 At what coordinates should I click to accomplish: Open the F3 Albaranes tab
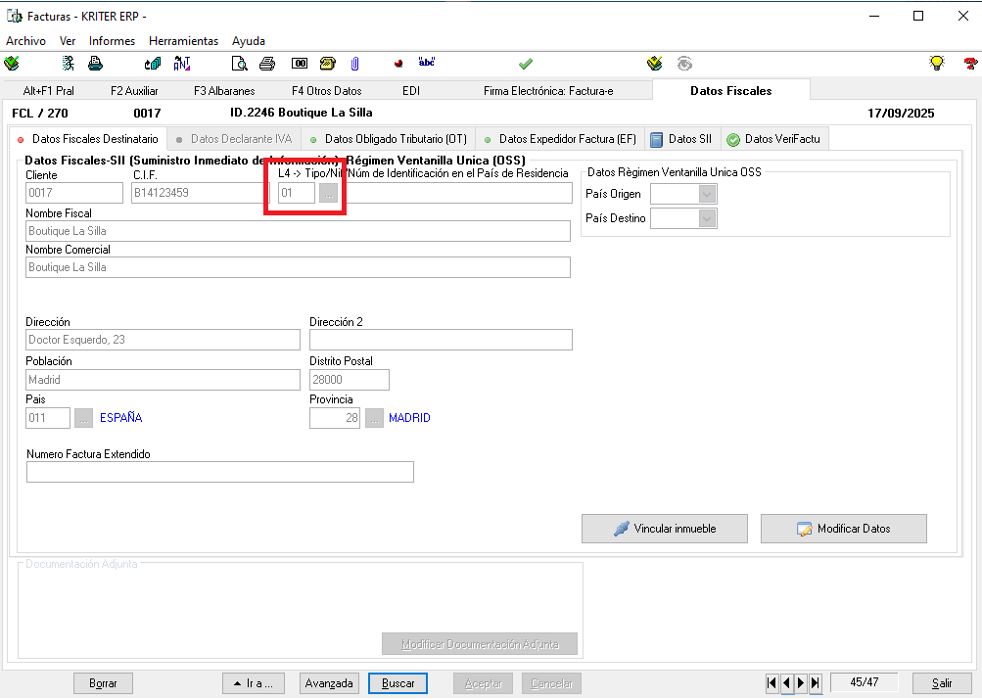pos(224,91)
